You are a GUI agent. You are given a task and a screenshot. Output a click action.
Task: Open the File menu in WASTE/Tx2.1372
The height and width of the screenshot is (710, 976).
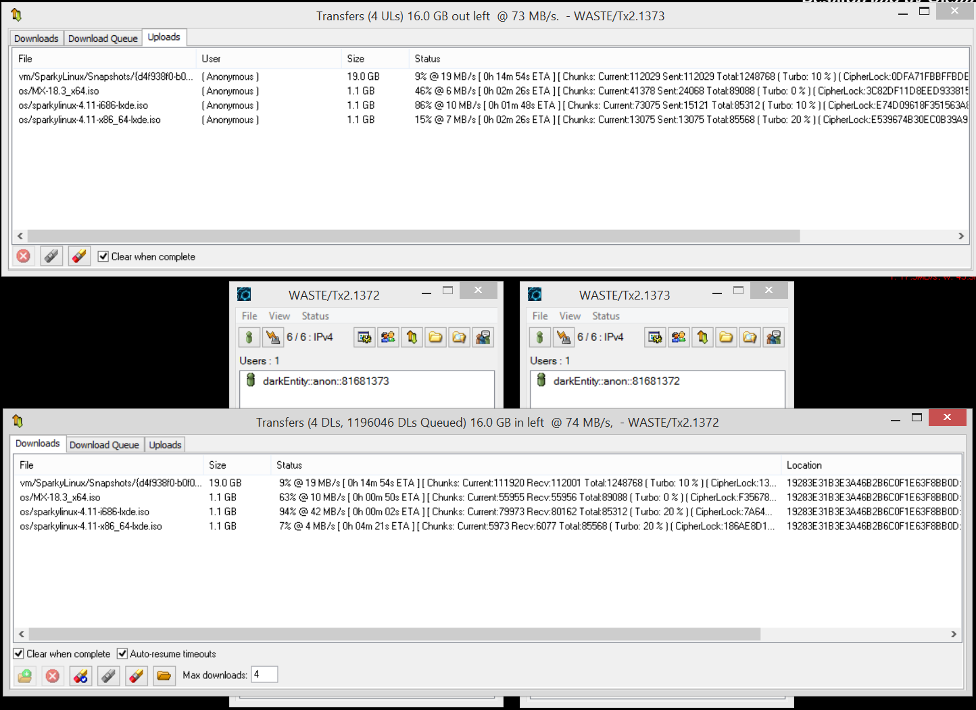pyautogui.click(x=249, y=316)
